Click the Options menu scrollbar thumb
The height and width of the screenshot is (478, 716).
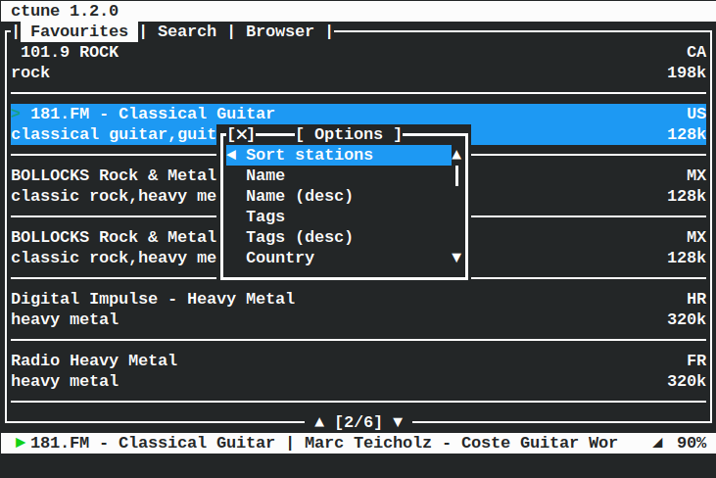pyautogui.click(x=456, y=175)
